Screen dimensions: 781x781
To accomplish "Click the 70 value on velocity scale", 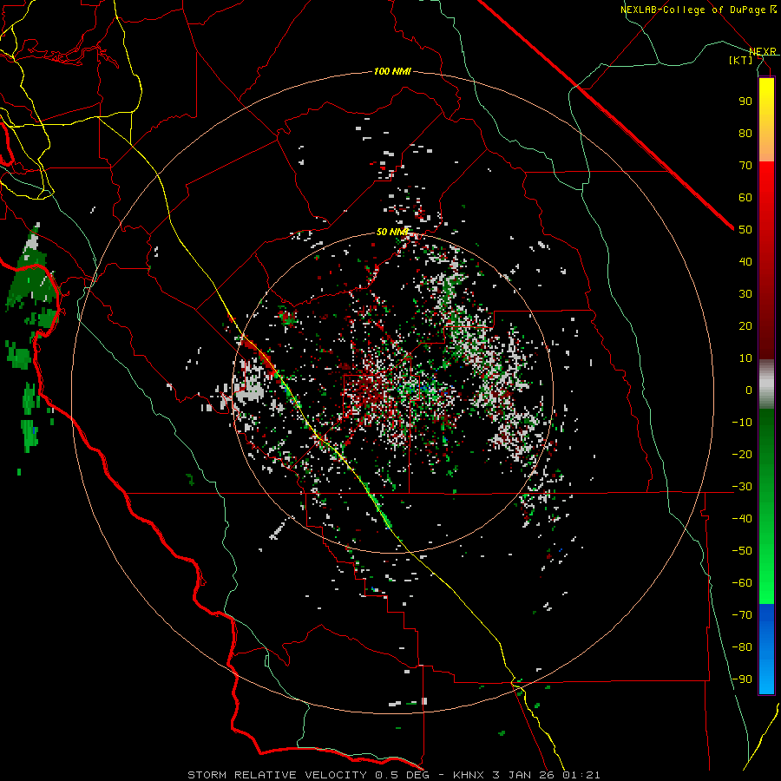I will pyautogui.click(x=745, y=166).
